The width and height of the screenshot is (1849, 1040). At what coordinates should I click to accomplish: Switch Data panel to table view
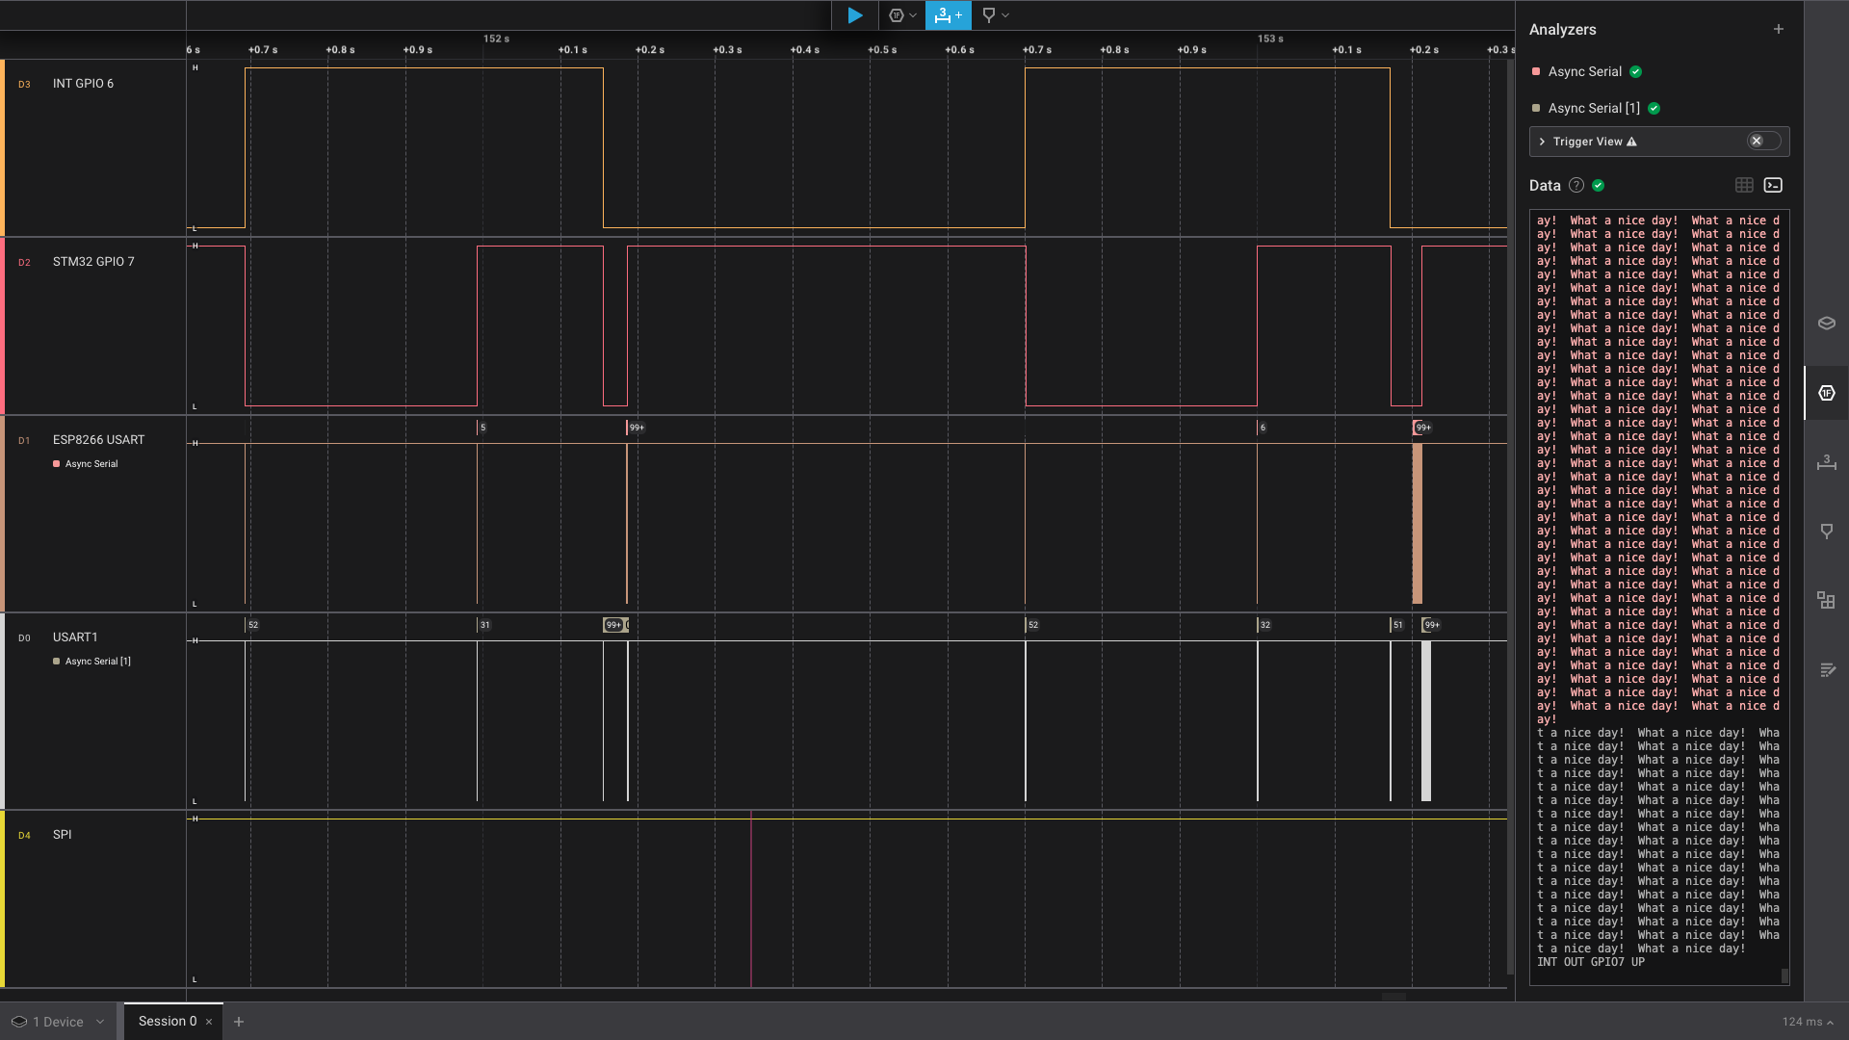[1743, 185]
